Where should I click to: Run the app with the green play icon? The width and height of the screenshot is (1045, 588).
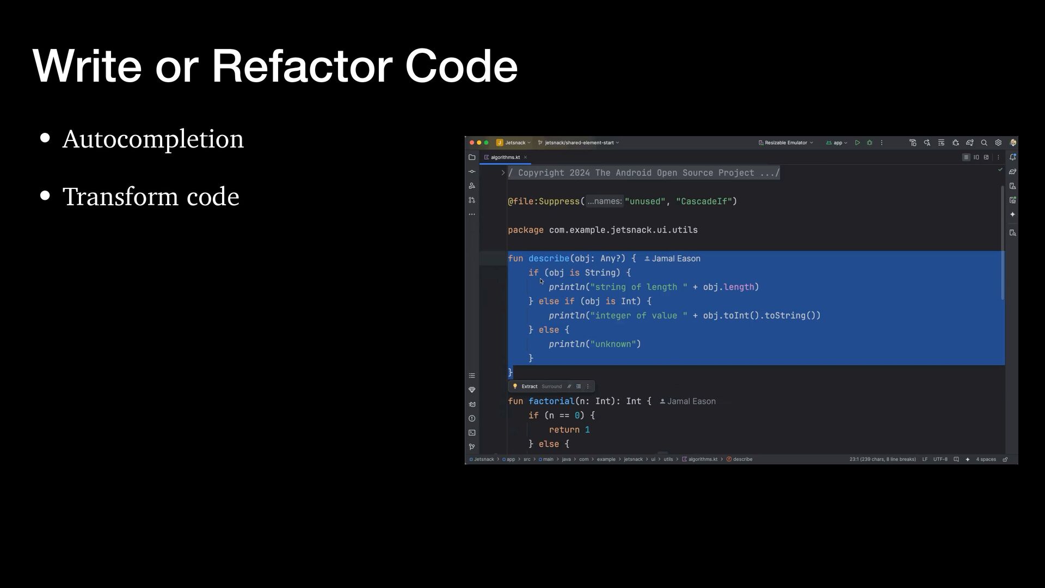click(857, 143)
